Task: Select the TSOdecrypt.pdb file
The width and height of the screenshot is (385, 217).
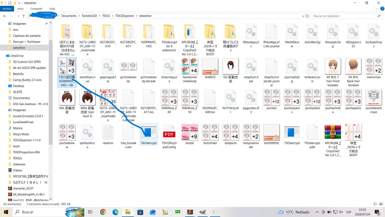Action: [312, 137]
